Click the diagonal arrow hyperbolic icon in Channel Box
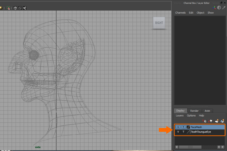Image resolution: width=227 pixels, height=151 pixels. tap(224, 8)
